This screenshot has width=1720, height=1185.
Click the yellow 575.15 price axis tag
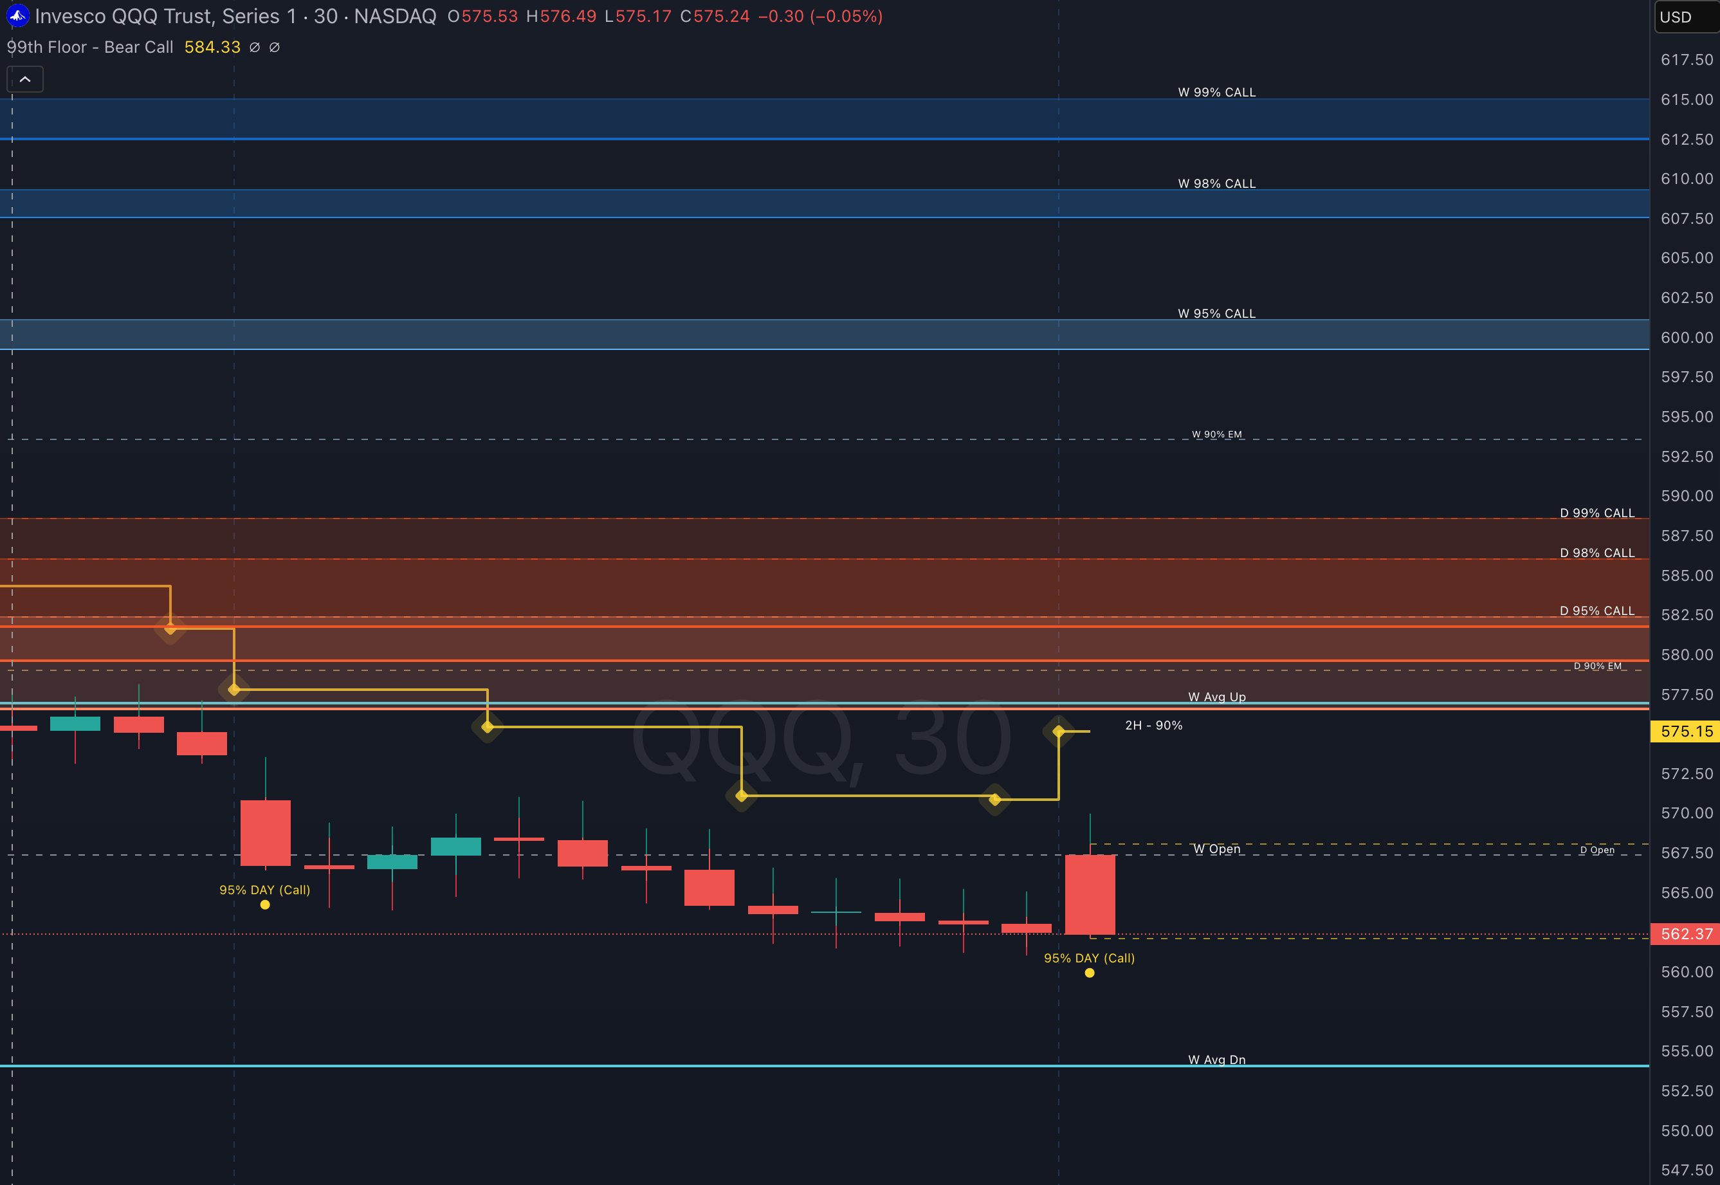click(x=1685, y=731)
